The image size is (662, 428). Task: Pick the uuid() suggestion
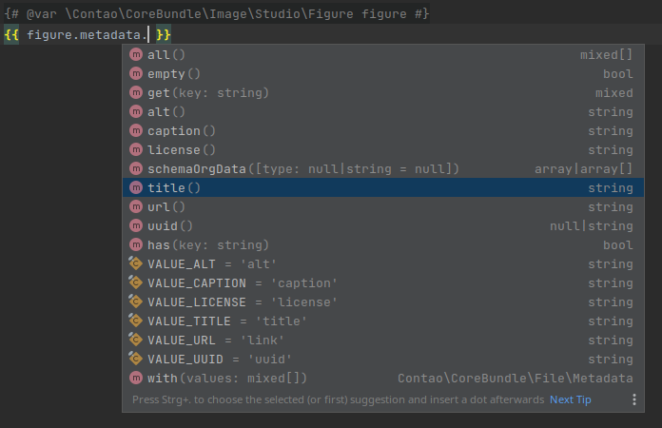(x=383, y=225)
